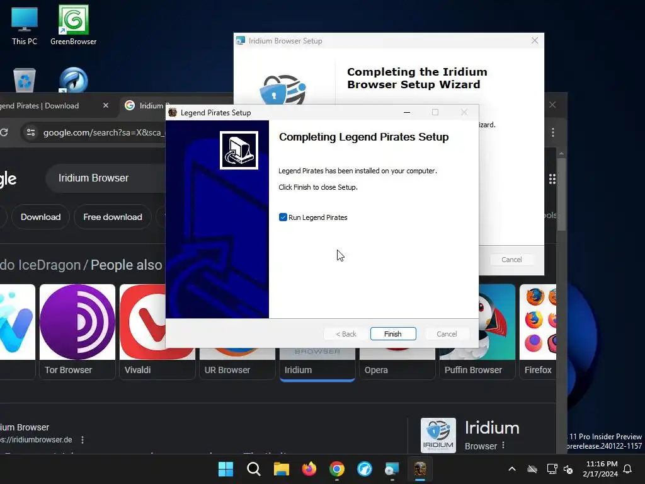645x484 pixels.
Task: Open the network status tray icon
Action: tap(552, 469)
